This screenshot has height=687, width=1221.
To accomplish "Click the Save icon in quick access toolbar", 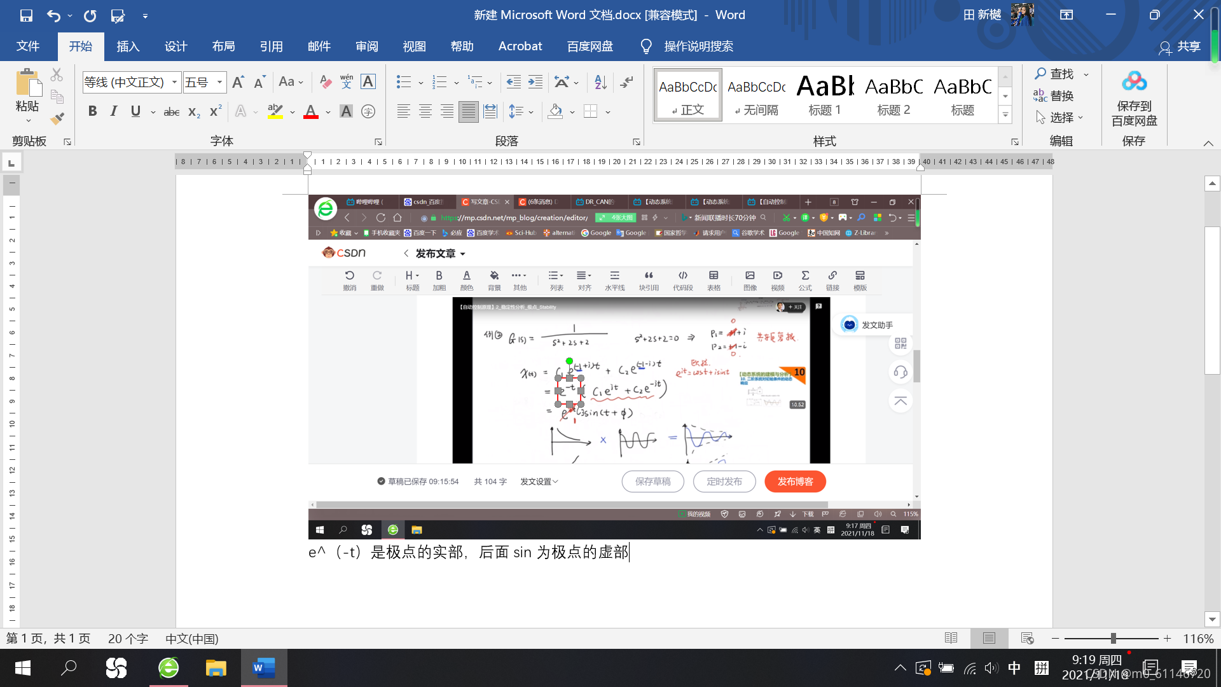I will tap(26, 15).
